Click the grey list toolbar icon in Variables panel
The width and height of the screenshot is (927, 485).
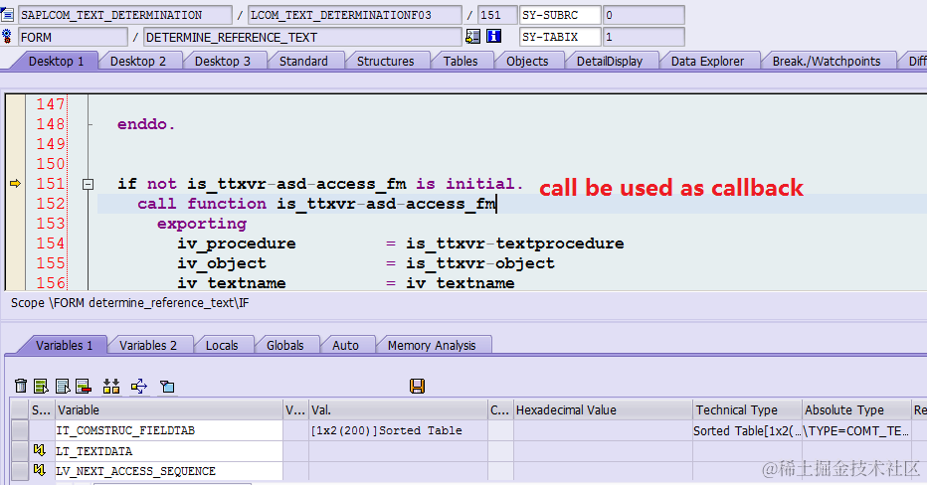(x=62, y=387)
